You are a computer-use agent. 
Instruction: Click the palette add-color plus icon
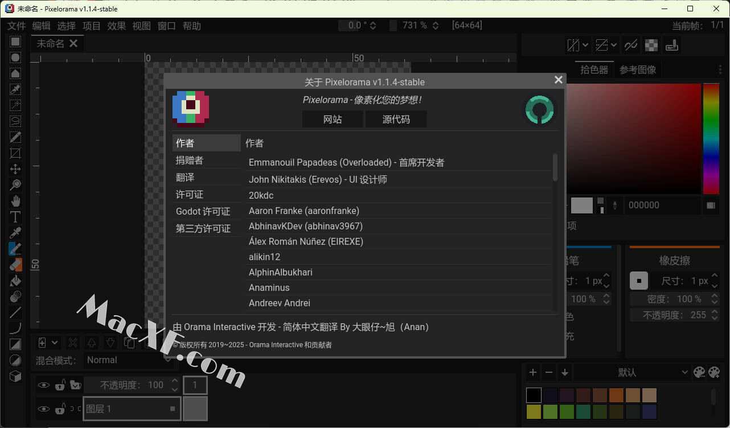(x=533, y=372)
